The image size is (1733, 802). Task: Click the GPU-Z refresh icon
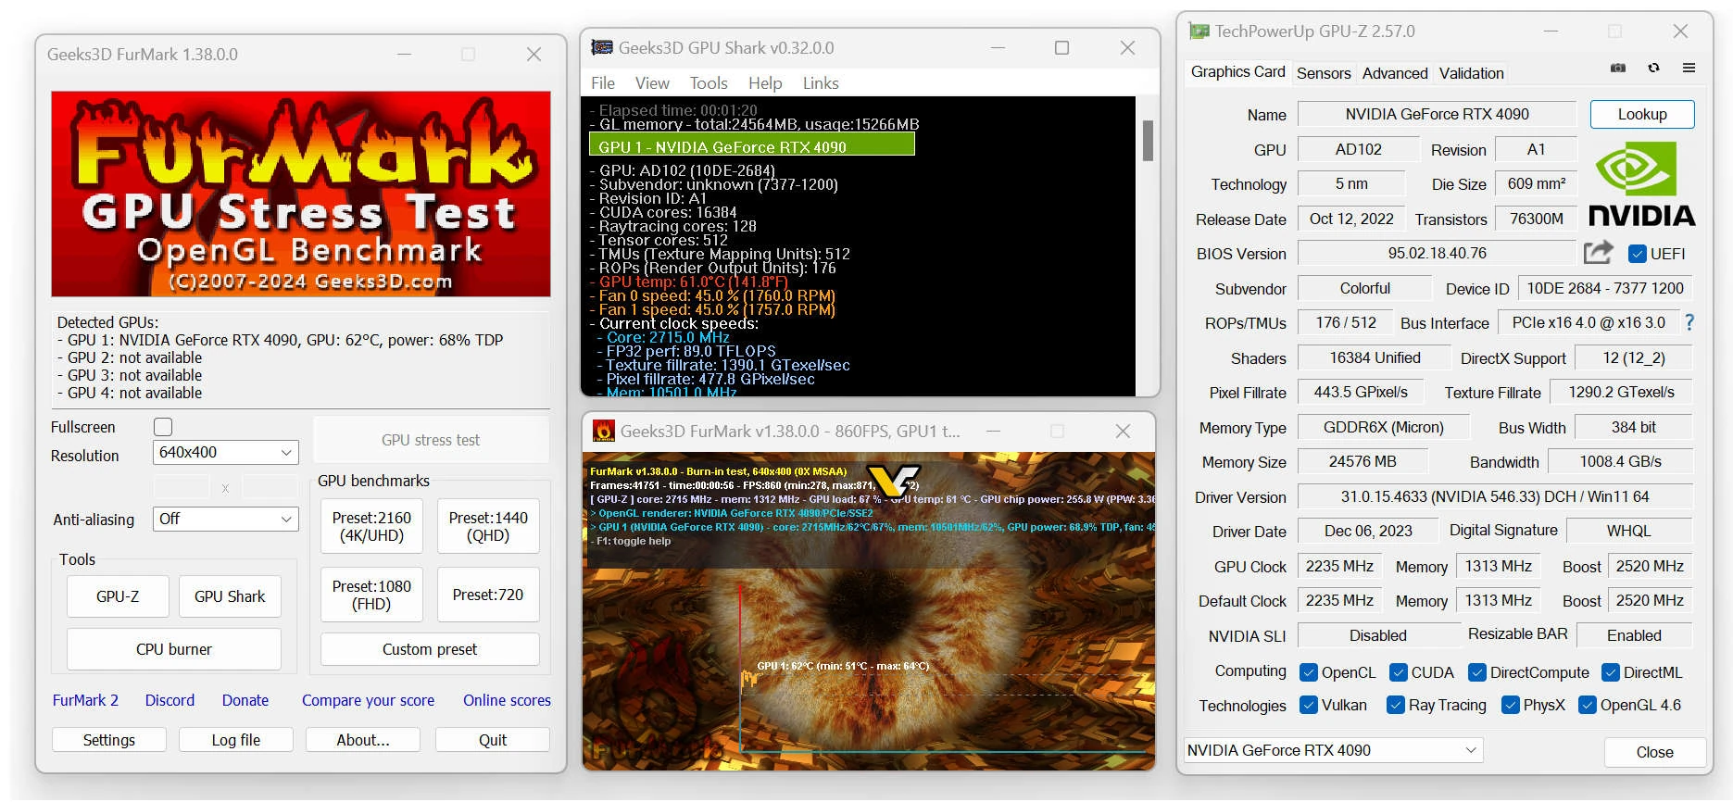[x=1653, y=68]
